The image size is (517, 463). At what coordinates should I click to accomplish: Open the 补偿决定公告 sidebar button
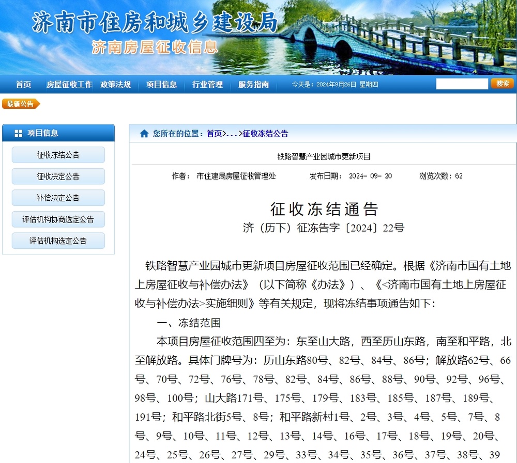point(58,198)
